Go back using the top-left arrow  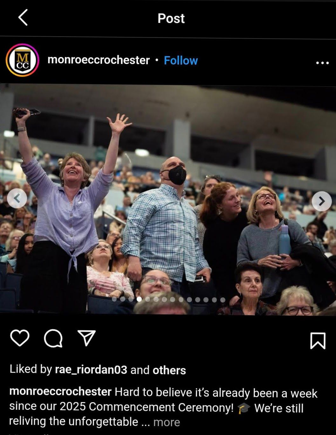click(23, 18)
